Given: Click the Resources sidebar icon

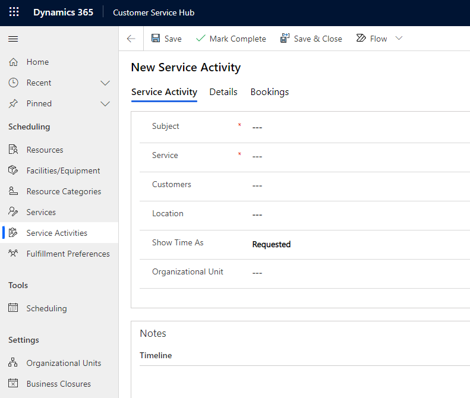Looking at the screenshot, I should (x=13, y=149).
